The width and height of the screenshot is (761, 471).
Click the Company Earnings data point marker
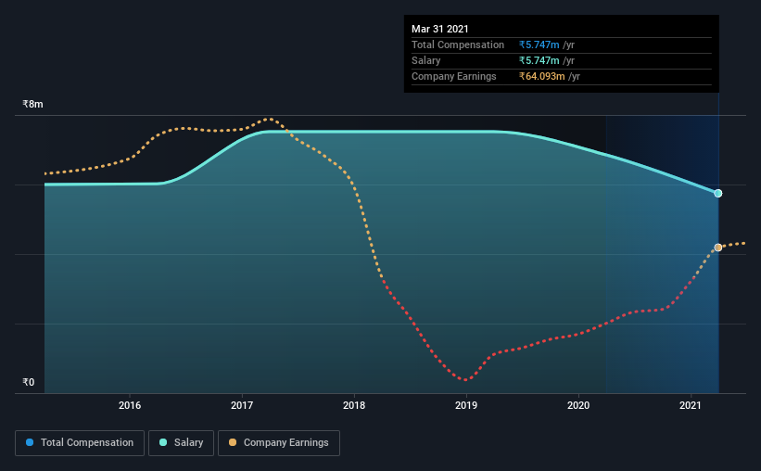[x=717, y=248]
